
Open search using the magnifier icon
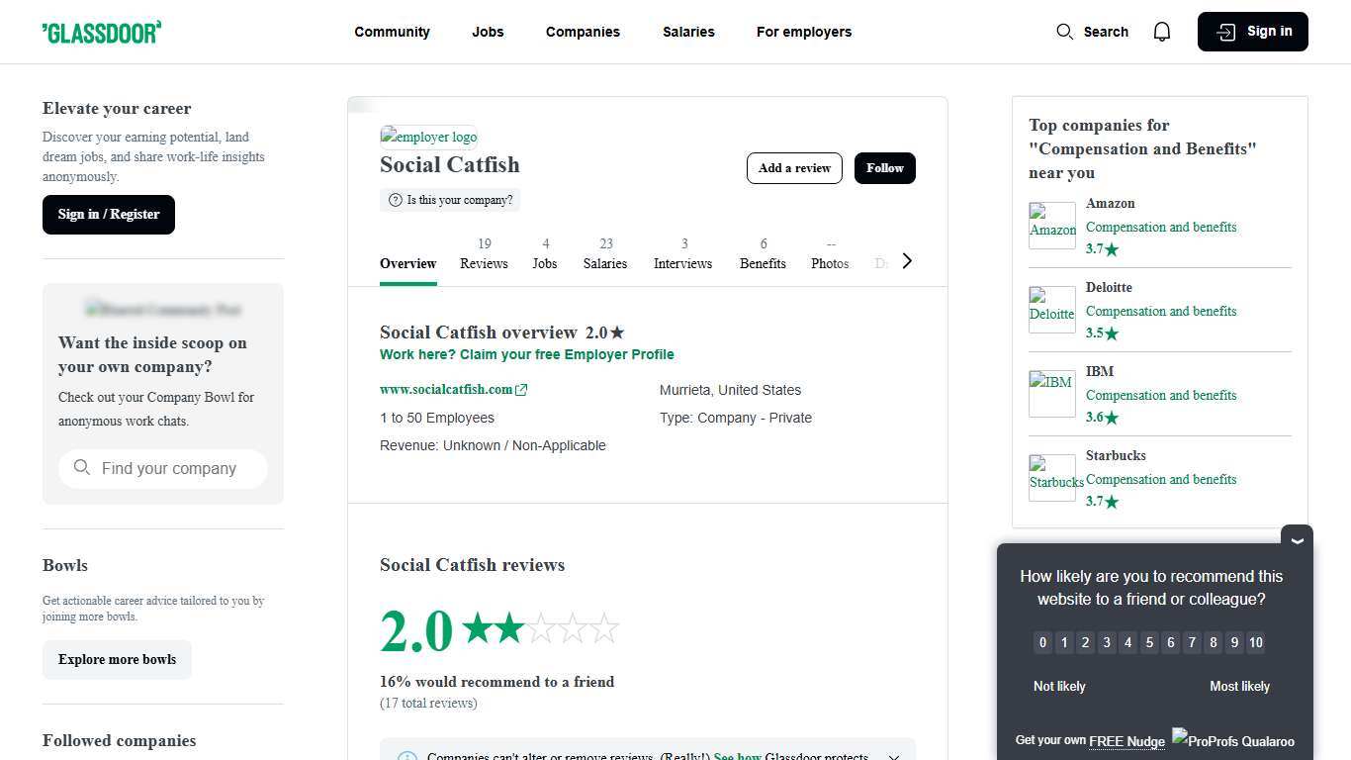pos(1064,31)
